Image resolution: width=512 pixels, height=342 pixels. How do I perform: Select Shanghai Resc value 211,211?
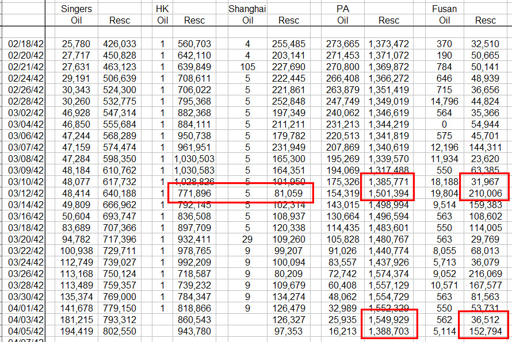coord(289,124)
